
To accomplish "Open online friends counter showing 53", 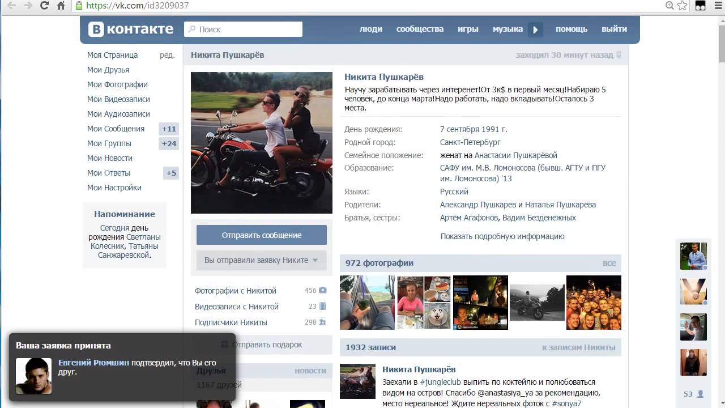I will coord(693,394).
